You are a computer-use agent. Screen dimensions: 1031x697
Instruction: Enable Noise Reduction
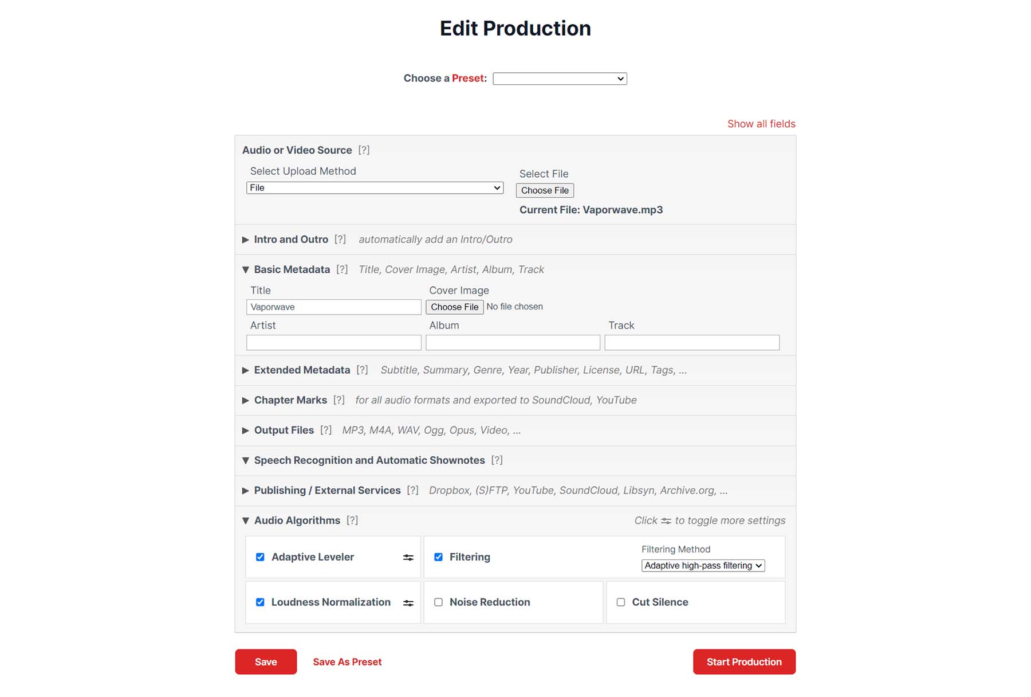pos(439,602)
